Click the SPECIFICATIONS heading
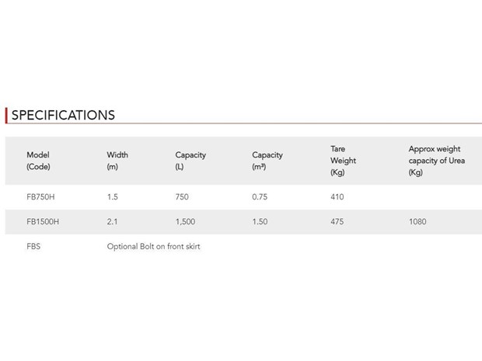 click(x=63, y=115)
